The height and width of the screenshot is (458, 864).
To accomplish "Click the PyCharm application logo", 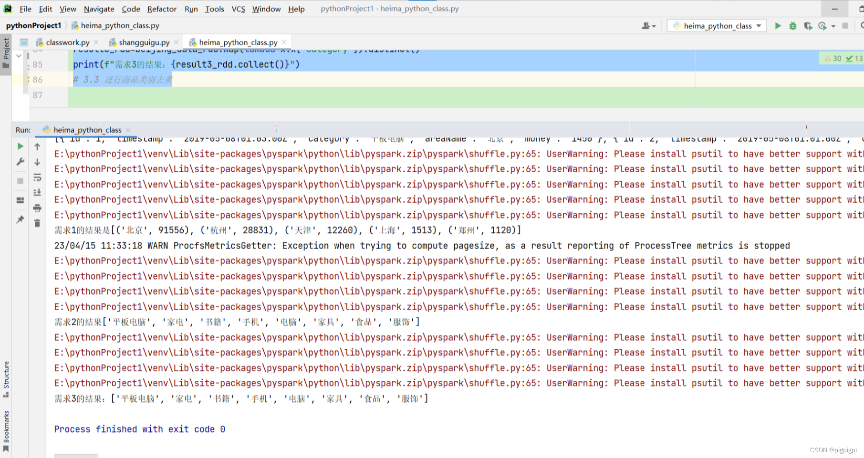I will (x=8, y=9).
